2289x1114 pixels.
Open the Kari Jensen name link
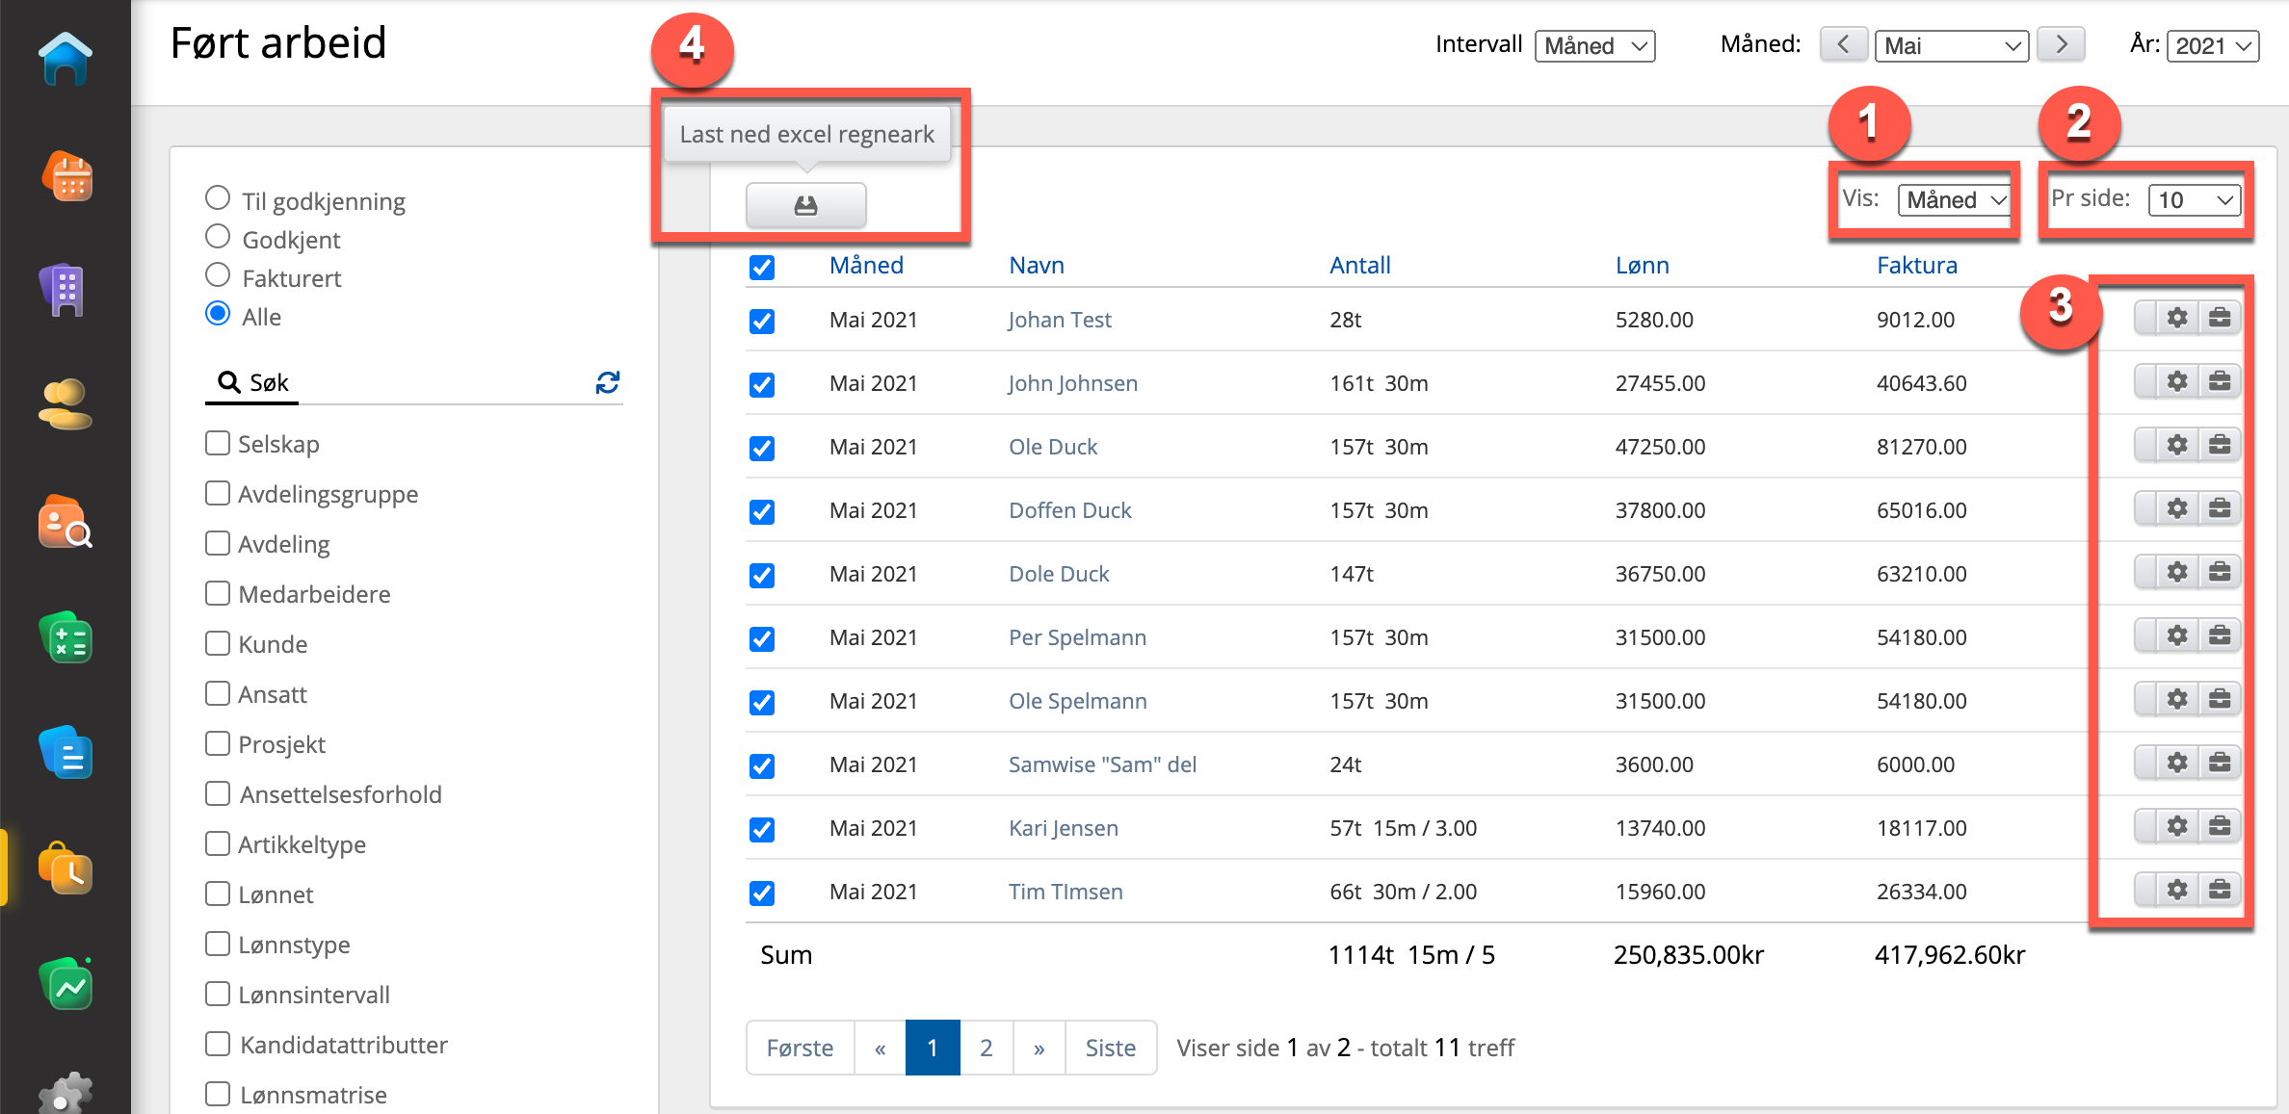(1063, 828)
